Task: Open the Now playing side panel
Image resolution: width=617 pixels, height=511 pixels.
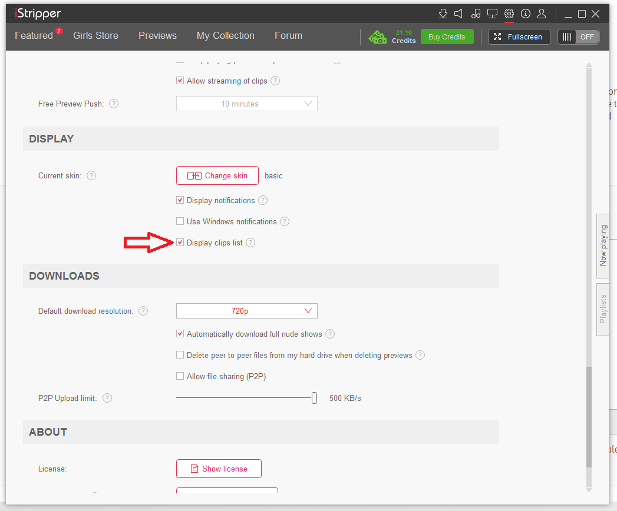Action: pos(603,245)
